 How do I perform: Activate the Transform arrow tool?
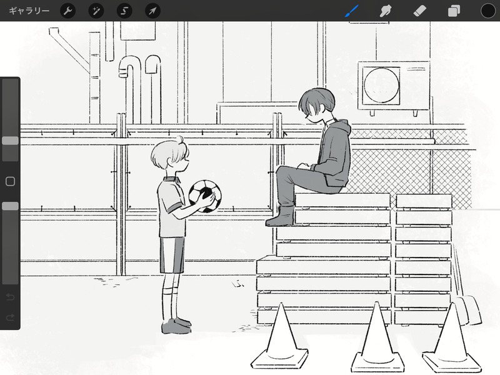coord(152,11)
